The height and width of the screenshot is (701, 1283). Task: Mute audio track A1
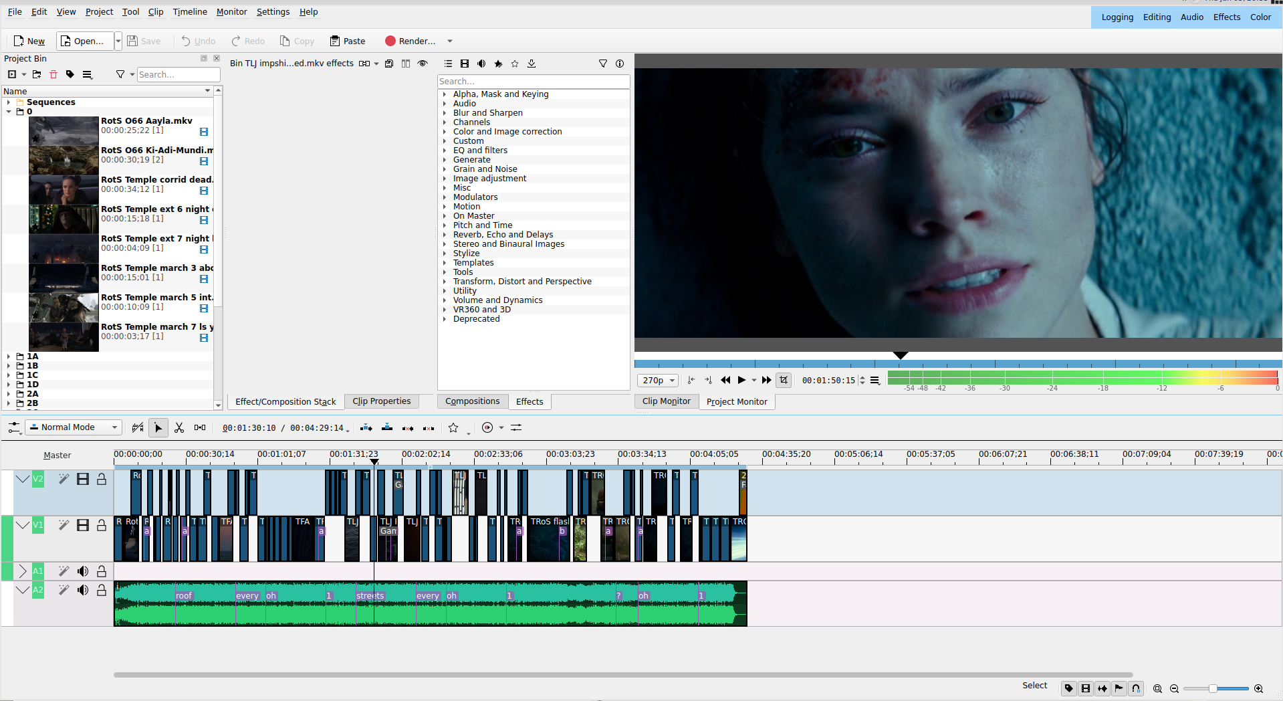pos(83,571)
